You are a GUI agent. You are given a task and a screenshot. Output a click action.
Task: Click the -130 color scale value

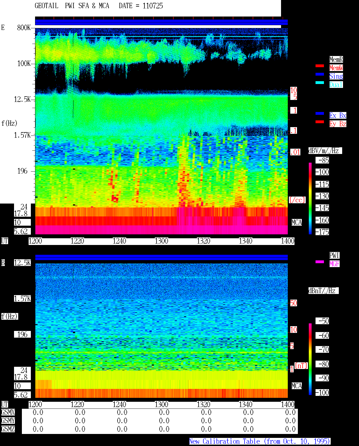[322, 196]
